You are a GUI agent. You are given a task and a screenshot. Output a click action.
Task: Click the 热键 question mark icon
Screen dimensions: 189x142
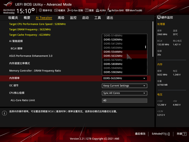[184, 134]
